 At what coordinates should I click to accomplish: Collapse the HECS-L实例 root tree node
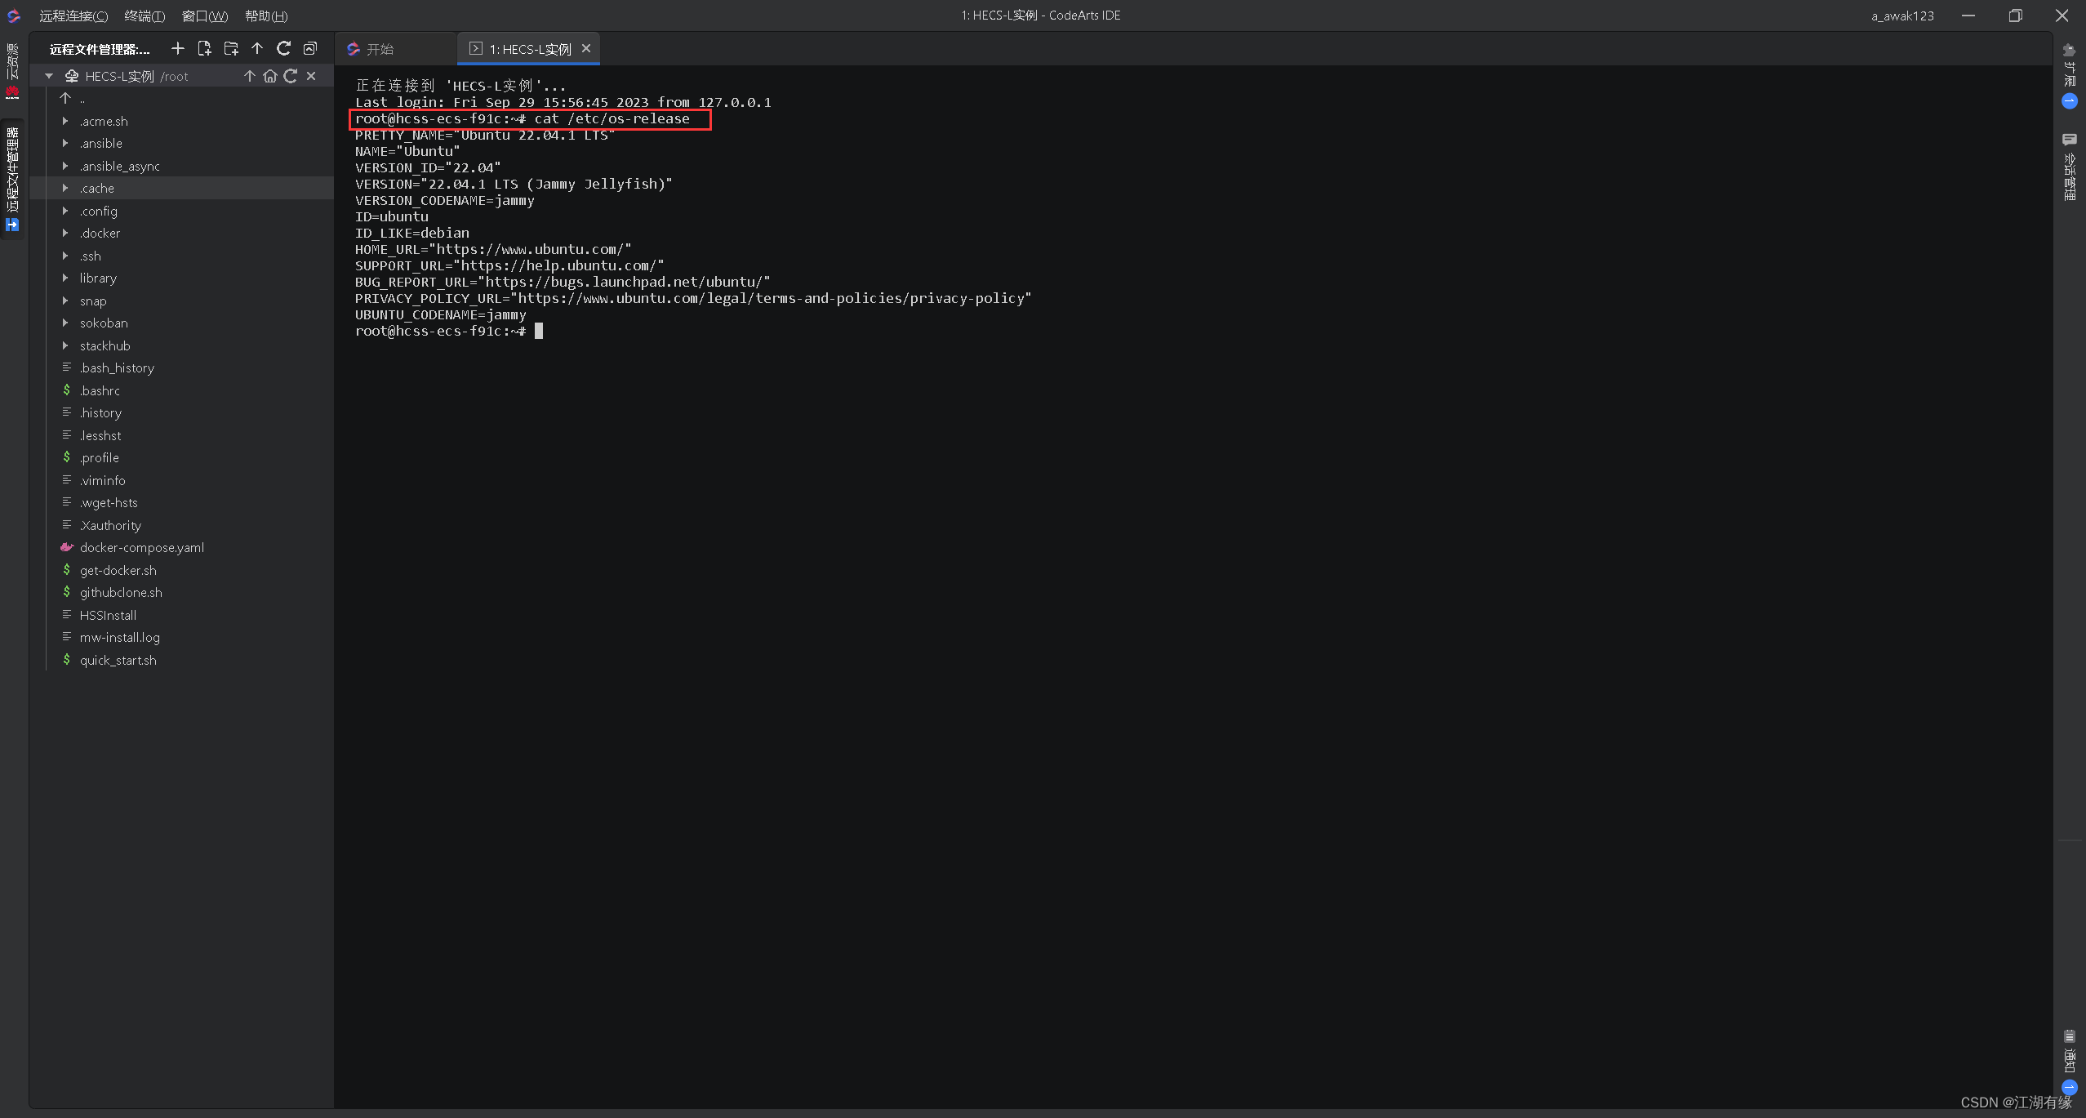[x=49, y=76]
